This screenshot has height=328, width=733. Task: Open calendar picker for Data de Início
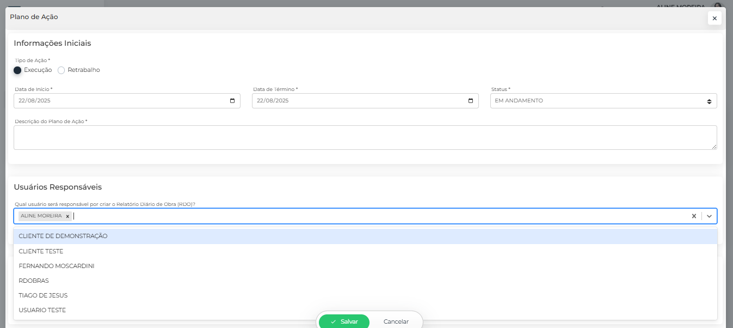coord(232,101)
